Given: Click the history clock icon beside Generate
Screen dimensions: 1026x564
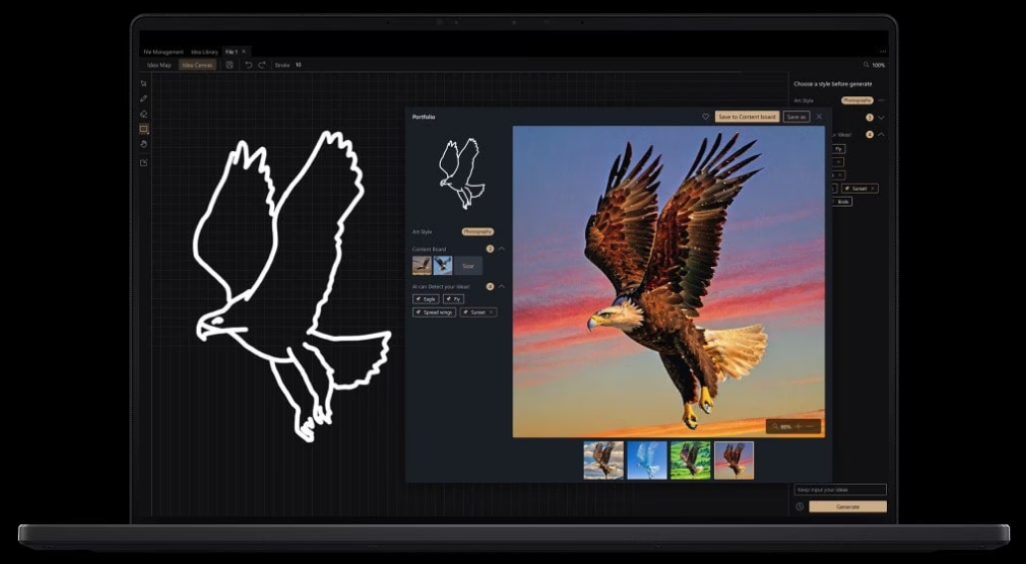Looking at the screenshot, I should [x=800, y=506].
